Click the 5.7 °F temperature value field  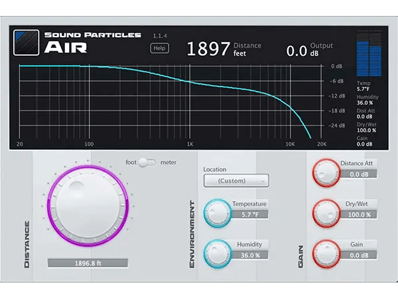pyautogui.click(x=250, y=215)
